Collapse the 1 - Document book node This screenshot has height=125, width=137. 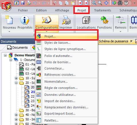pyautogui.click(x=11, y=60)
